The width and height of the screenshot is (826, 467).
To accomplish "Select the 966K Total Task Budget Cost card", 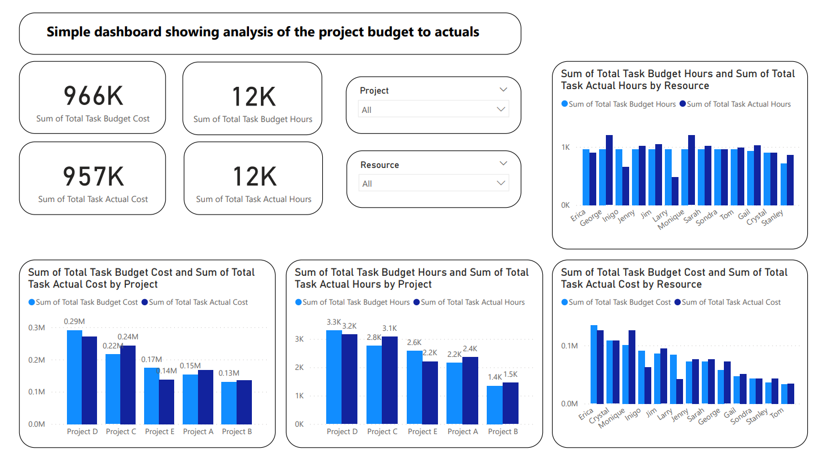I will 92,98.
